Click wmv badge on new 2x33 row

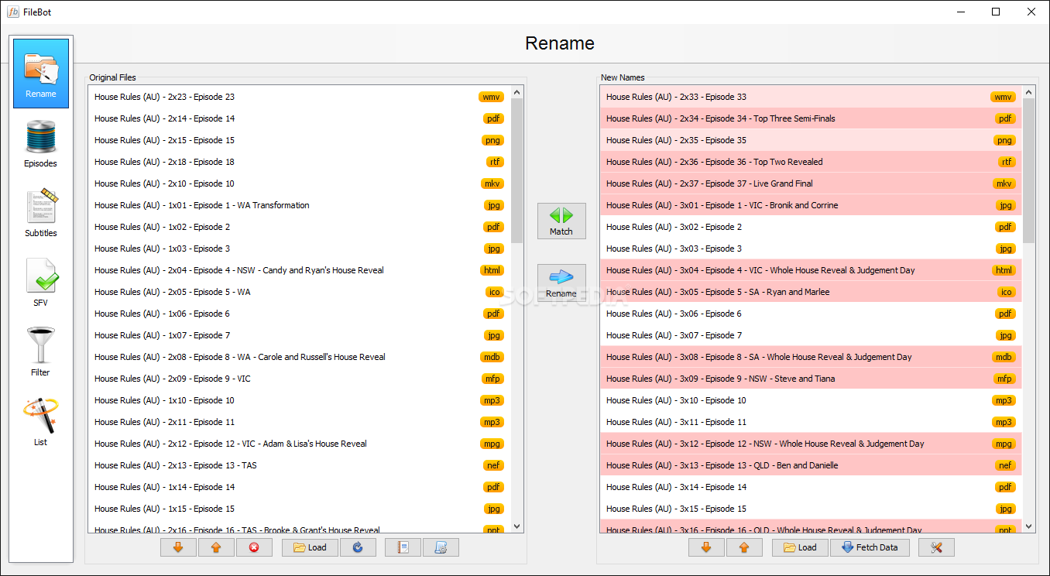click(x=1004, y=97)
